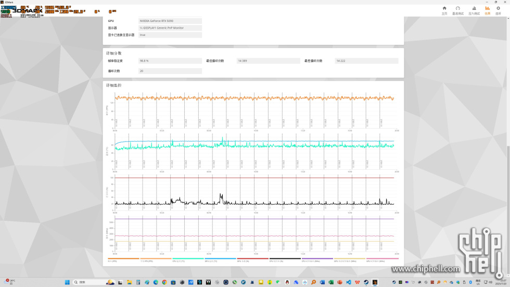The image size is (510, 287).
Task: Click the active 3DMark taskbar icon
Action: tap(375, 282)
